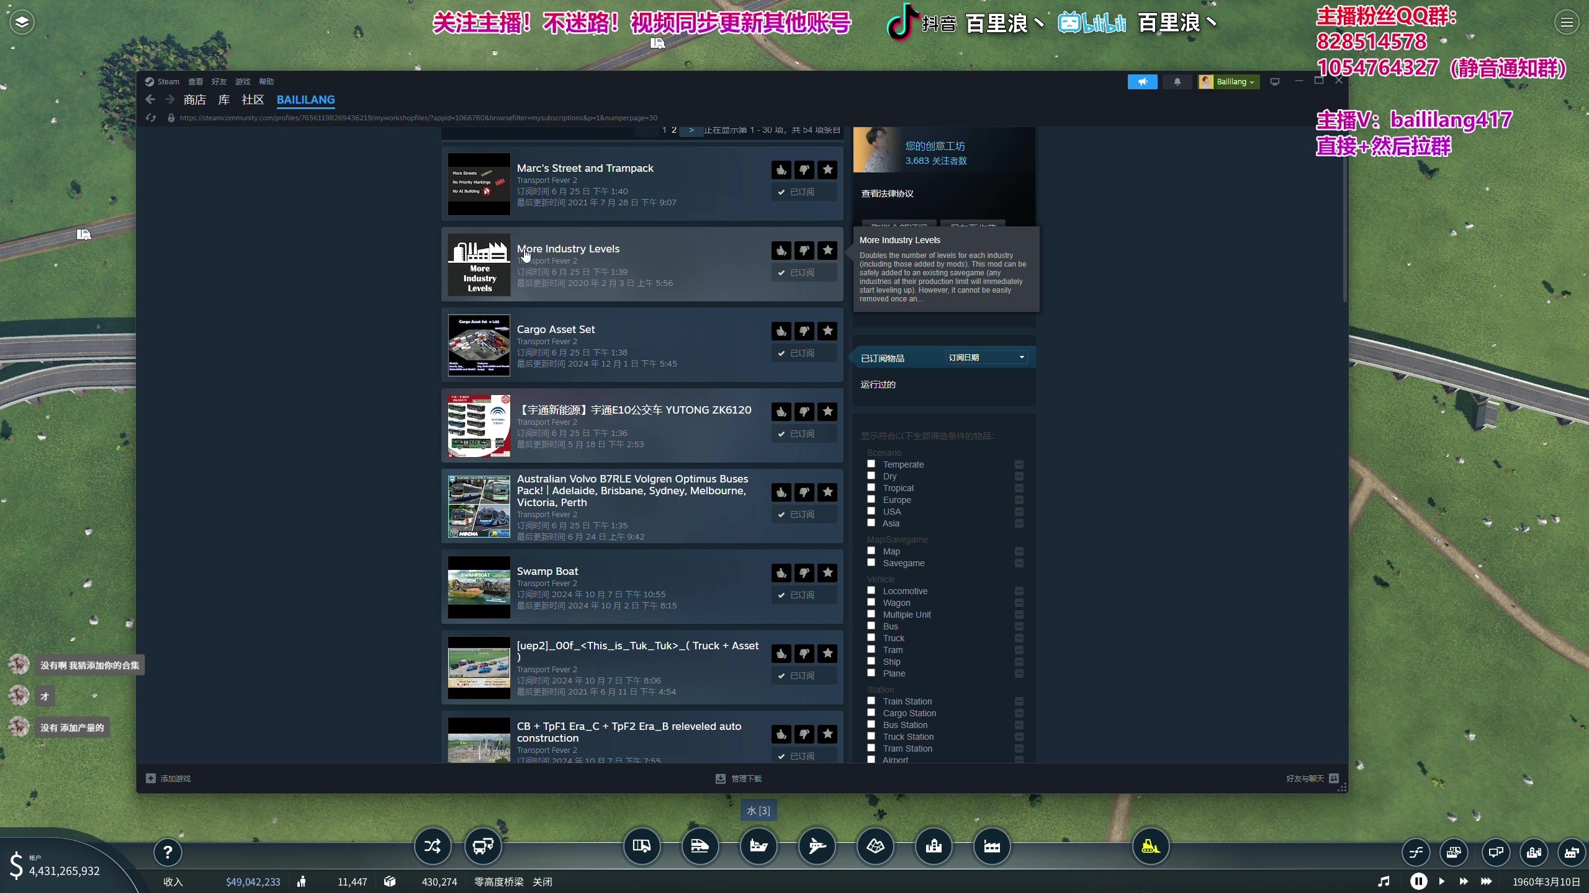Open the Marc's Street and Trampack thumbnail
Screen dimensions: 1589x893
click(x=479, y=184)
